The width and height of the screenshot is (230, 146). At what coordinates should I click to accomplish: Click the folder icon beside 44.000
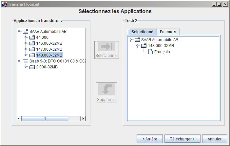tap(32, 37)
